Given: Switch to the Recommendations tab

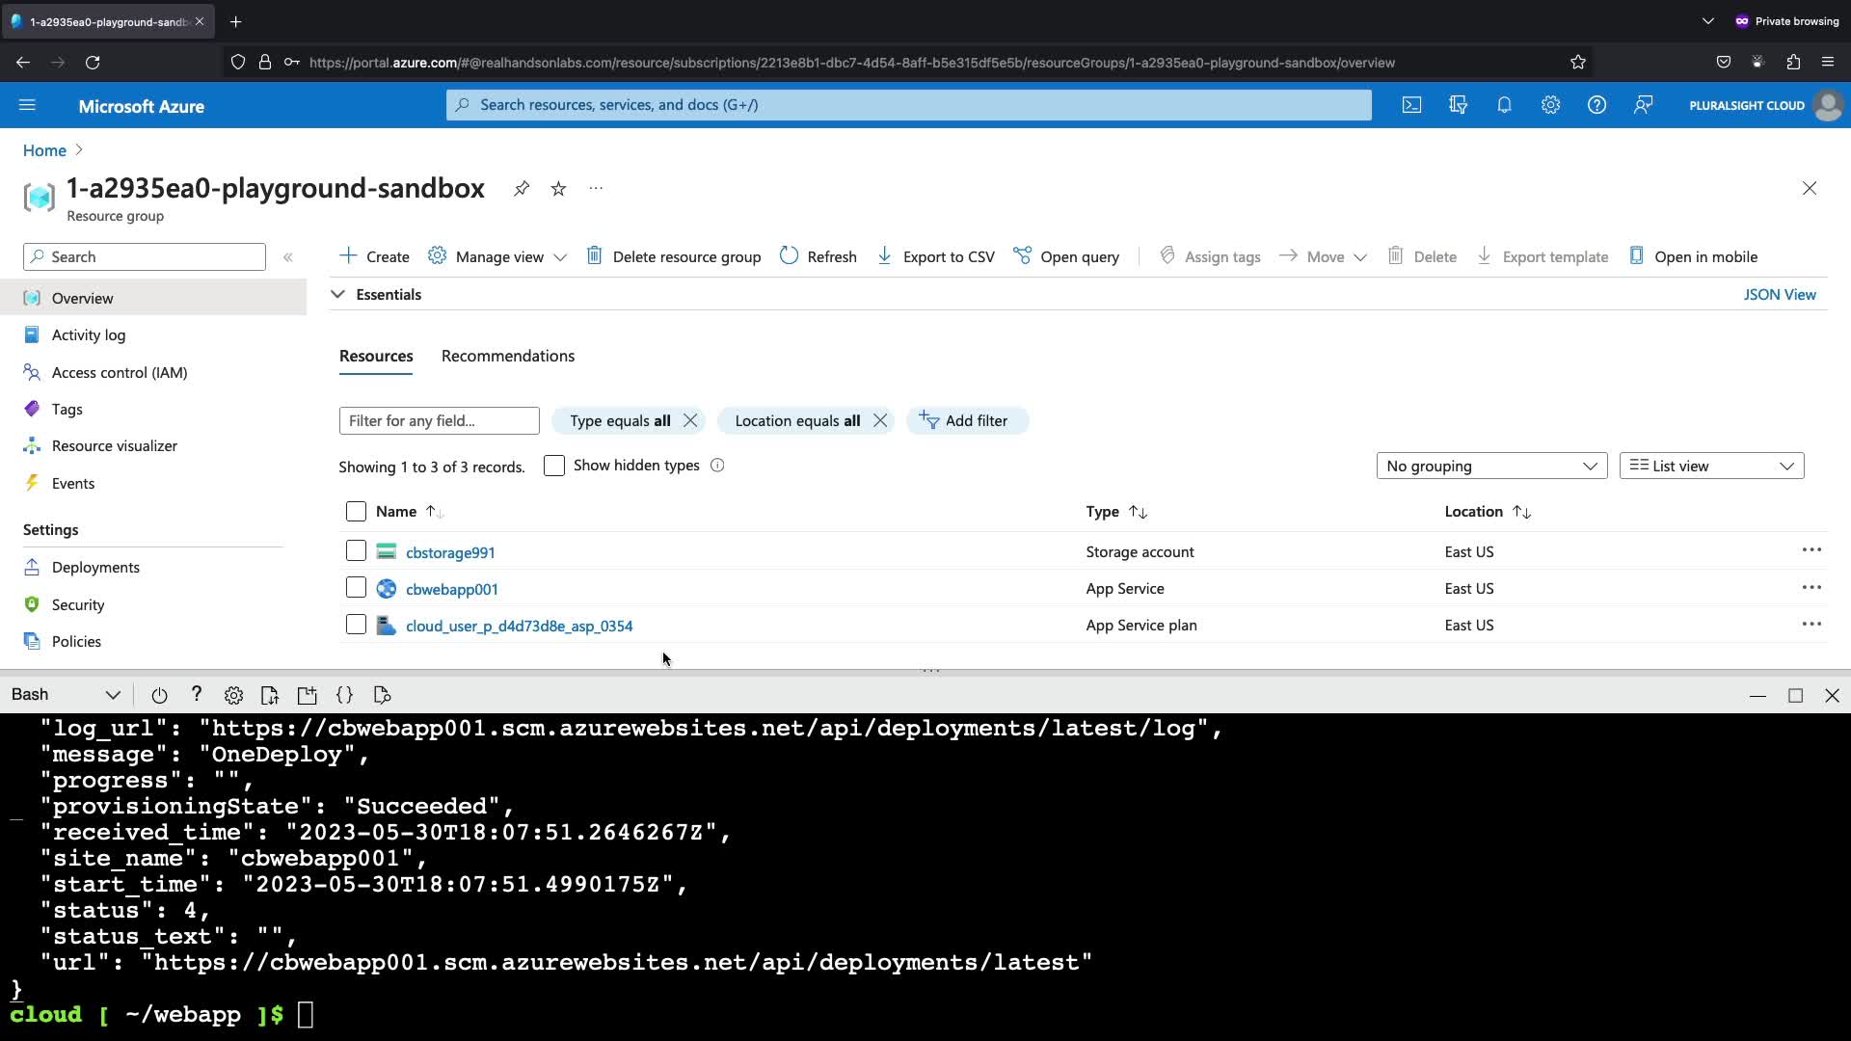Looking at the screenshot, I should pyautogui.click(x=507, y=357).
